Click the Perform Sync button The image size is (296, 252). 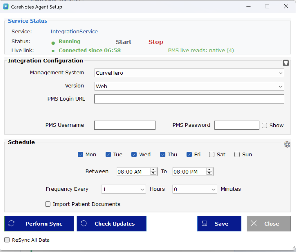click(x=39, y=224)
